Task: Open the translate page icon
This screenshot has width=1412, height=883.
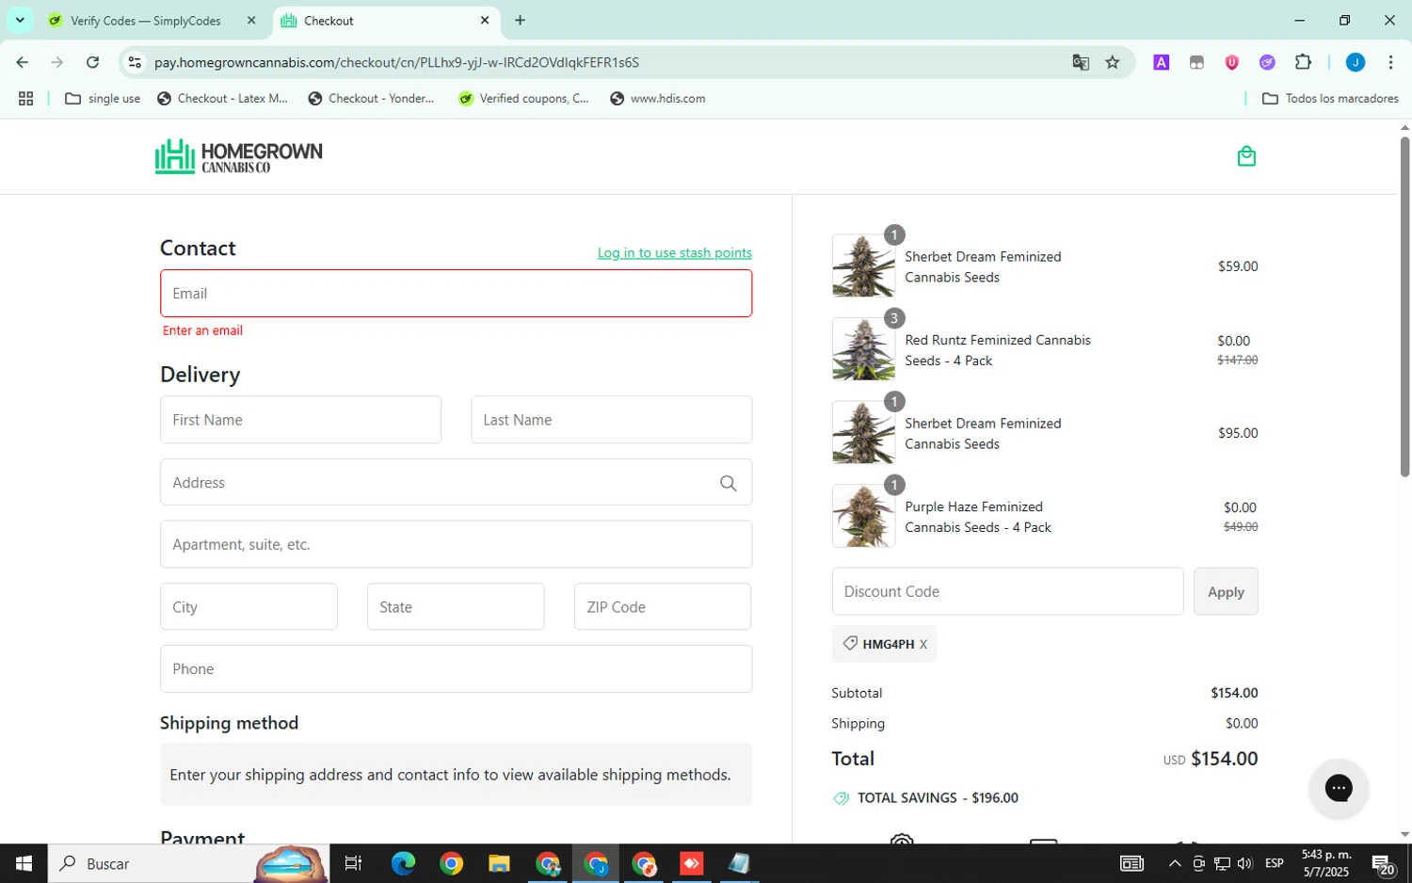Action: tap(1081, 62)
